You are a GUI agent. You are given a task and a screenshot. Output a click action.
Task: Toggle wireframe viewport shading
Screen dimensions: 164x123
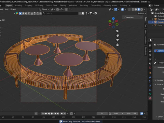(133, 10)
